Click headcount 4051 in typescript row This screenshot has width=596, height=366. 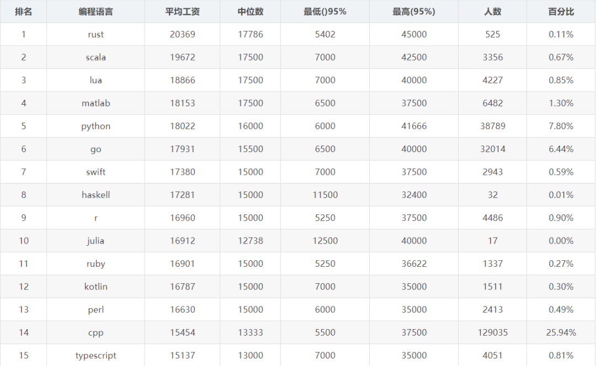click(x=493, y=356)
